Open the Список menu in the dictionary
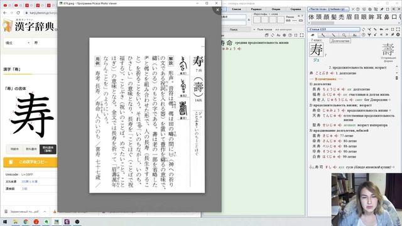 point(236,9)
